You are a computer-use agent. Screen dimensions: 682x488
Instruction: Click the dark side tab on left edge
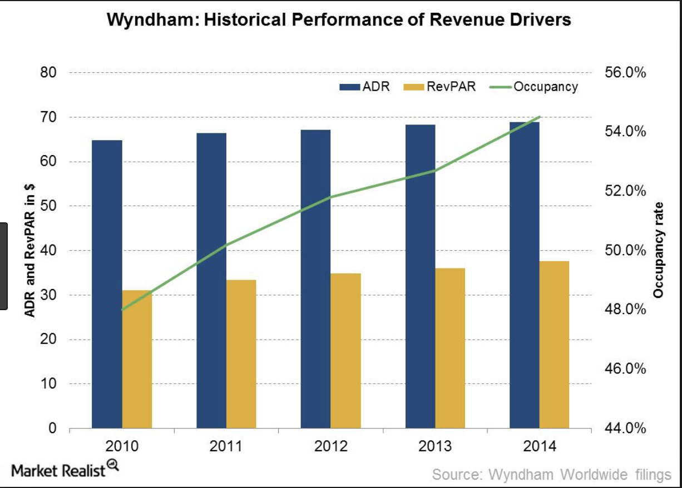pyautogui.click(x=3, y=265)
